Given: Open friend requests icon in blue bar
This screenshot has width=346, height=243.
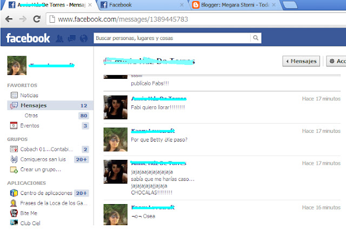Looking at the screenshot, I should point(59,38).
